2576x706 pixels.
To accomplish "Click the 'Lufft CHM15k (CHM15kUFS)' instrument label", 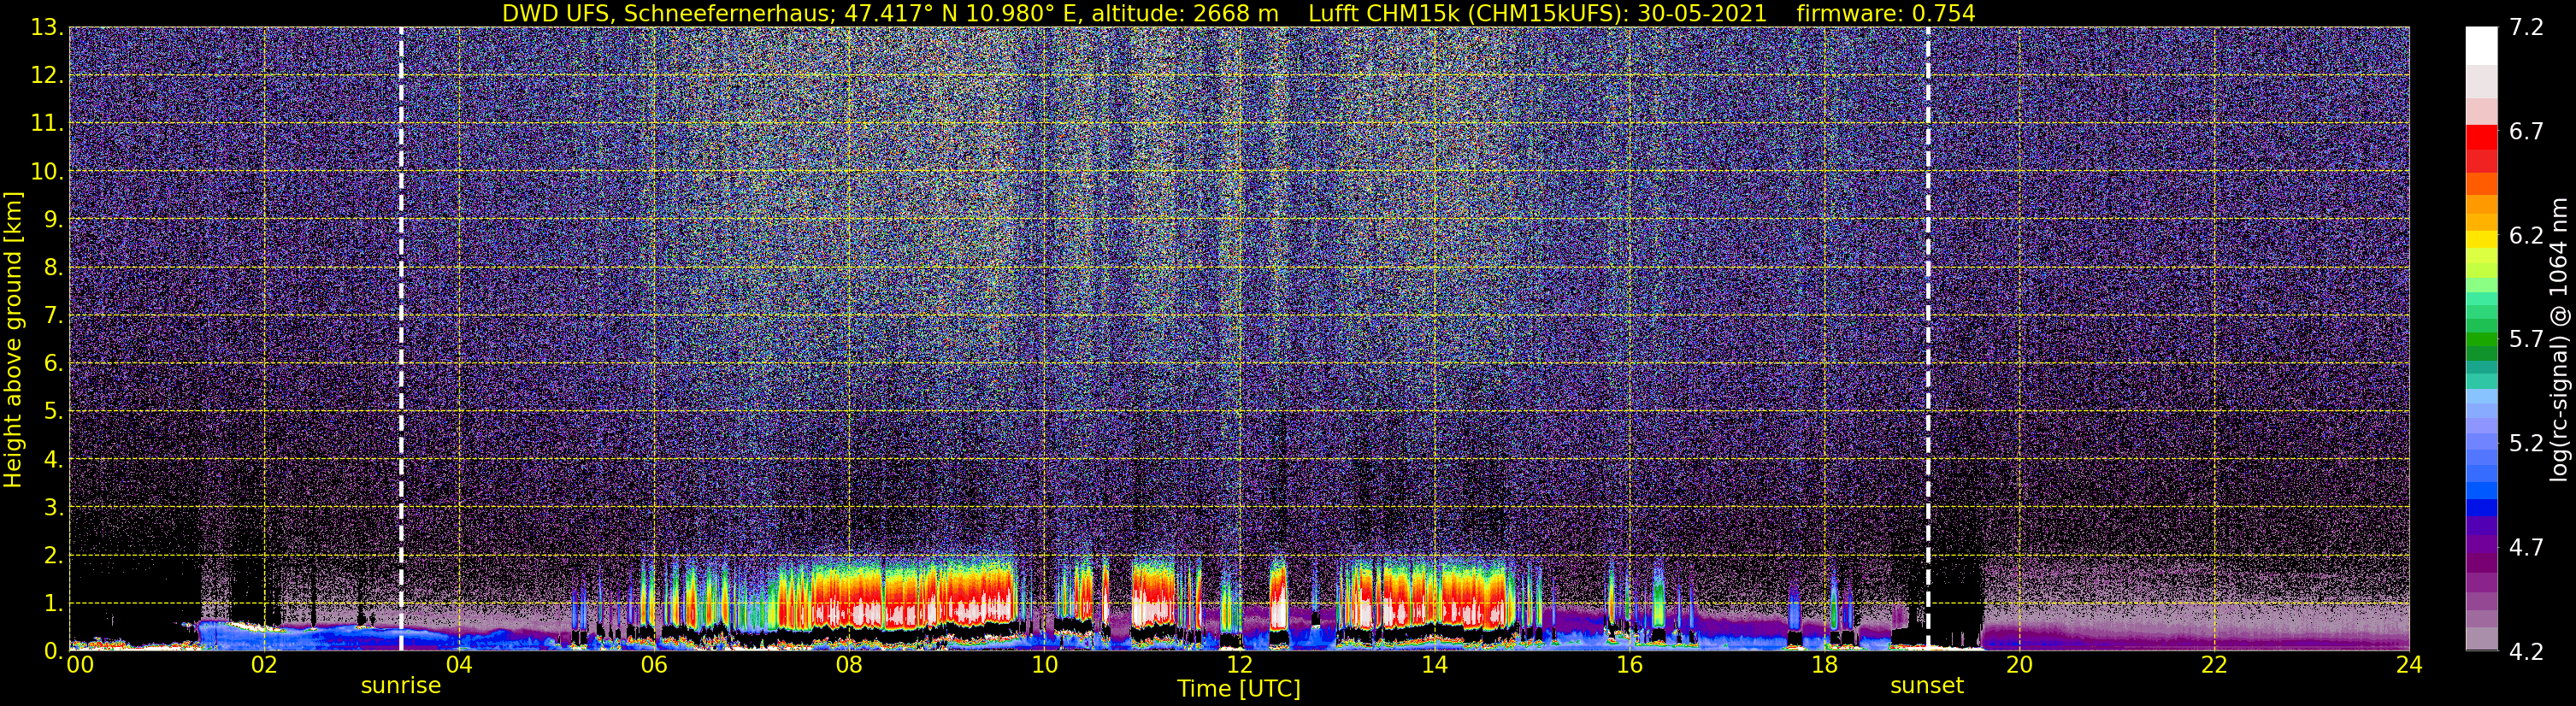I will [x=1468, y=13].
